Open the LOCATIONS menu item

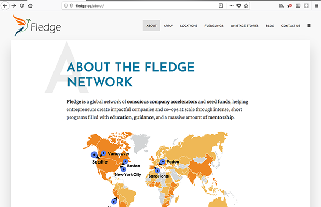(x=189, y=26)
